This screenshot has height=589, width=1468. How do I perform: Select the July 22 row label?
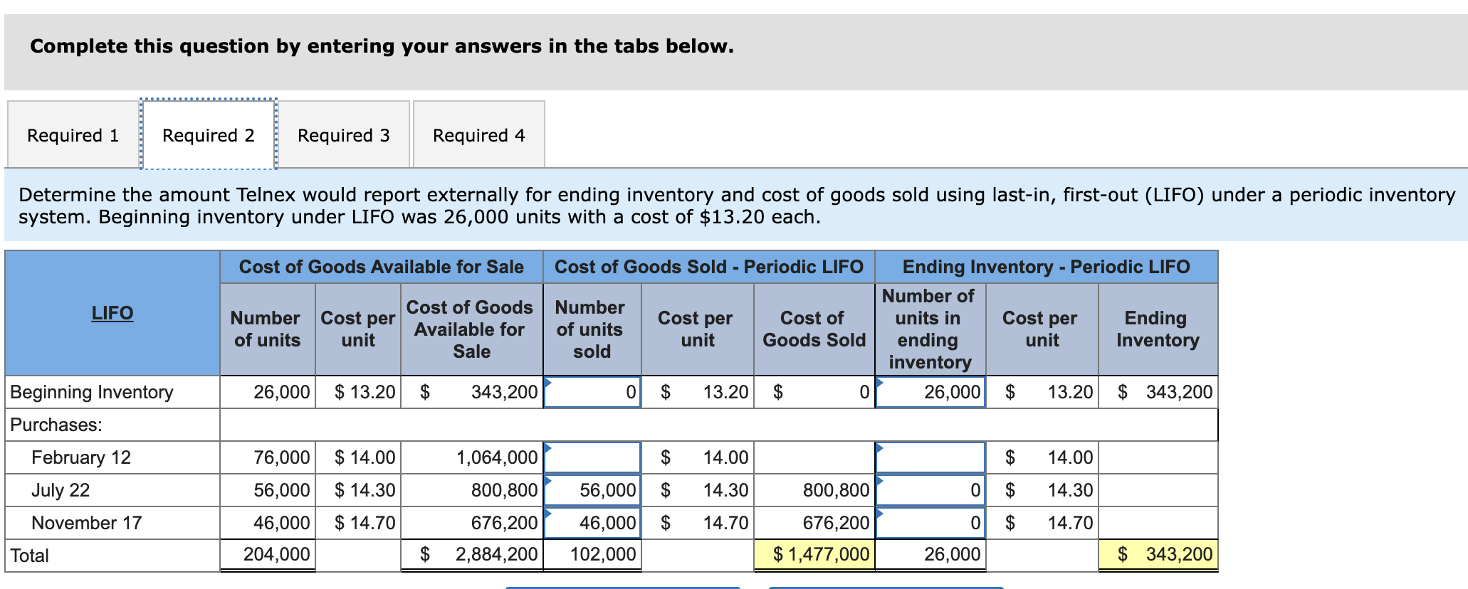coord(61,490)
